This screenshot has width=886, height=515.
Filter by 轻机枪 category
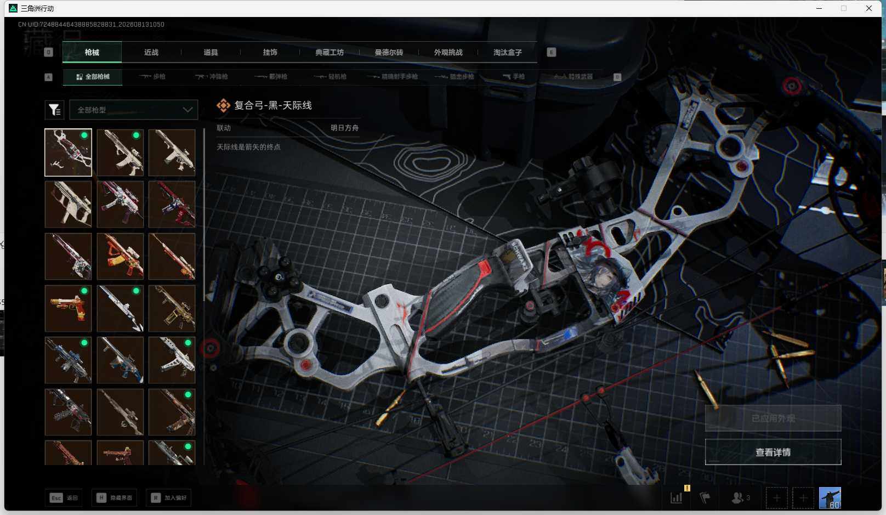click(x=331, y=77)
